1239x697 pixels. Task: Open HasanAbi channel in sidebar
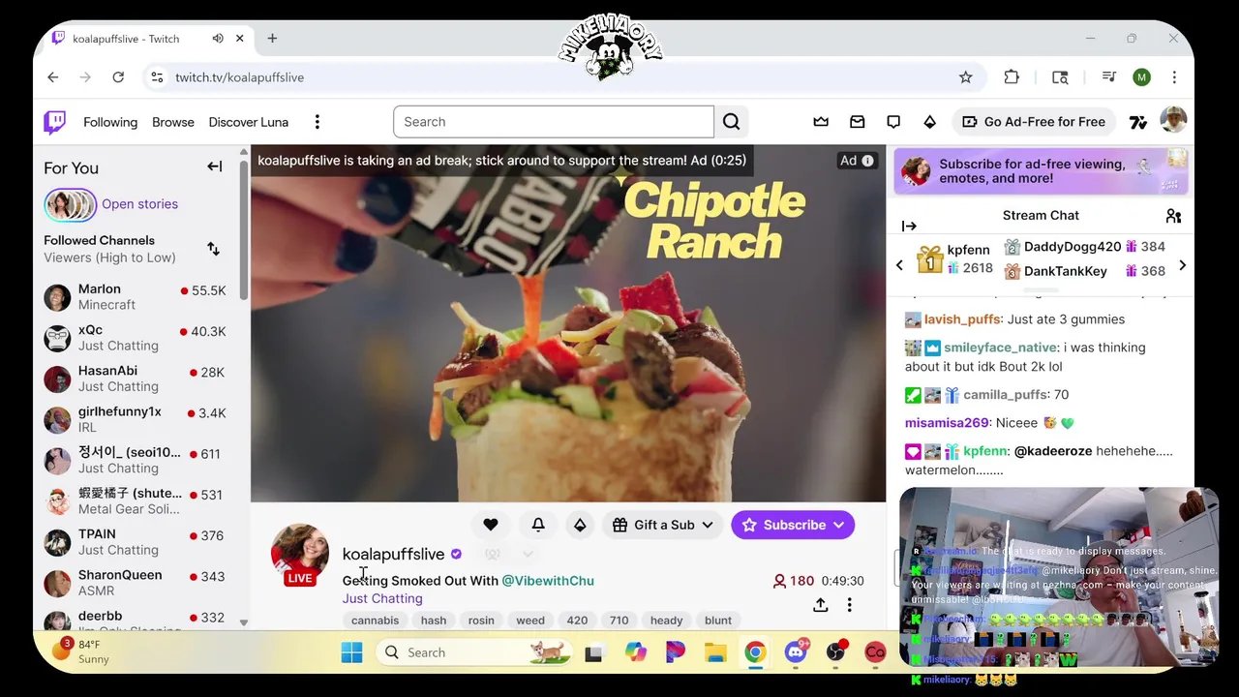(136, 379)
